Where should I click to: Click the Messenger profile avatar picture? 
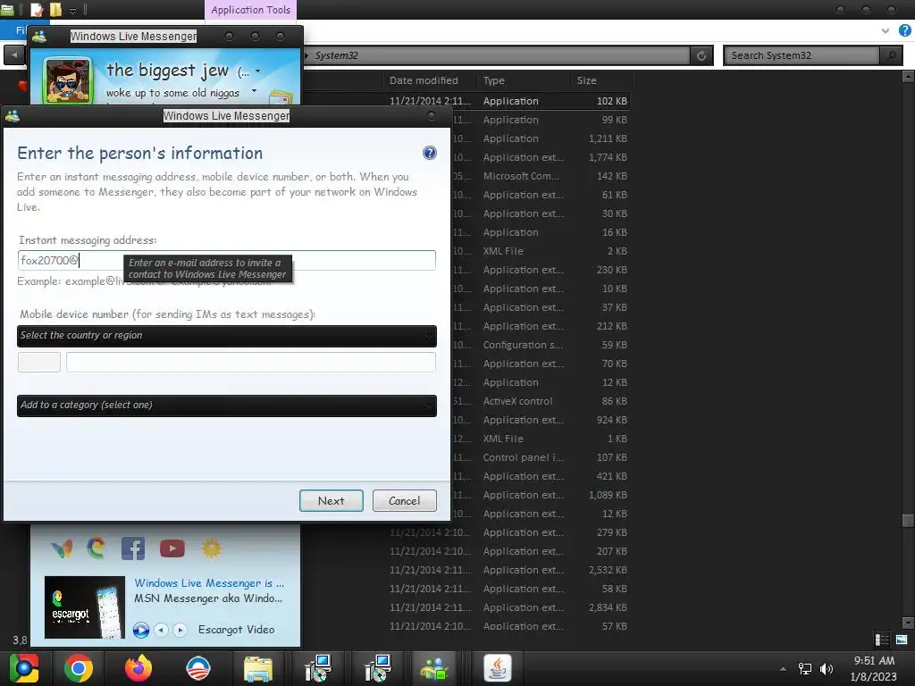(68, 80)
